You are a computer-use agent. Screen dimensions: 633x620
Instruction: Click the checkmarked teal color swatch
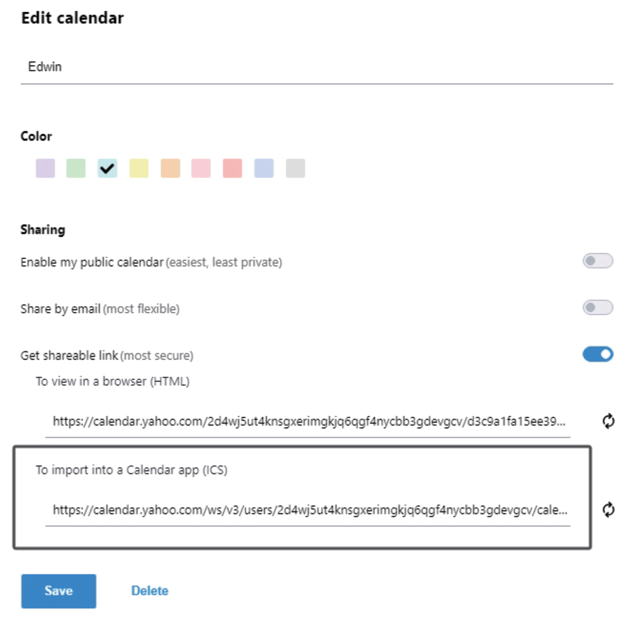tap(107, 168)
